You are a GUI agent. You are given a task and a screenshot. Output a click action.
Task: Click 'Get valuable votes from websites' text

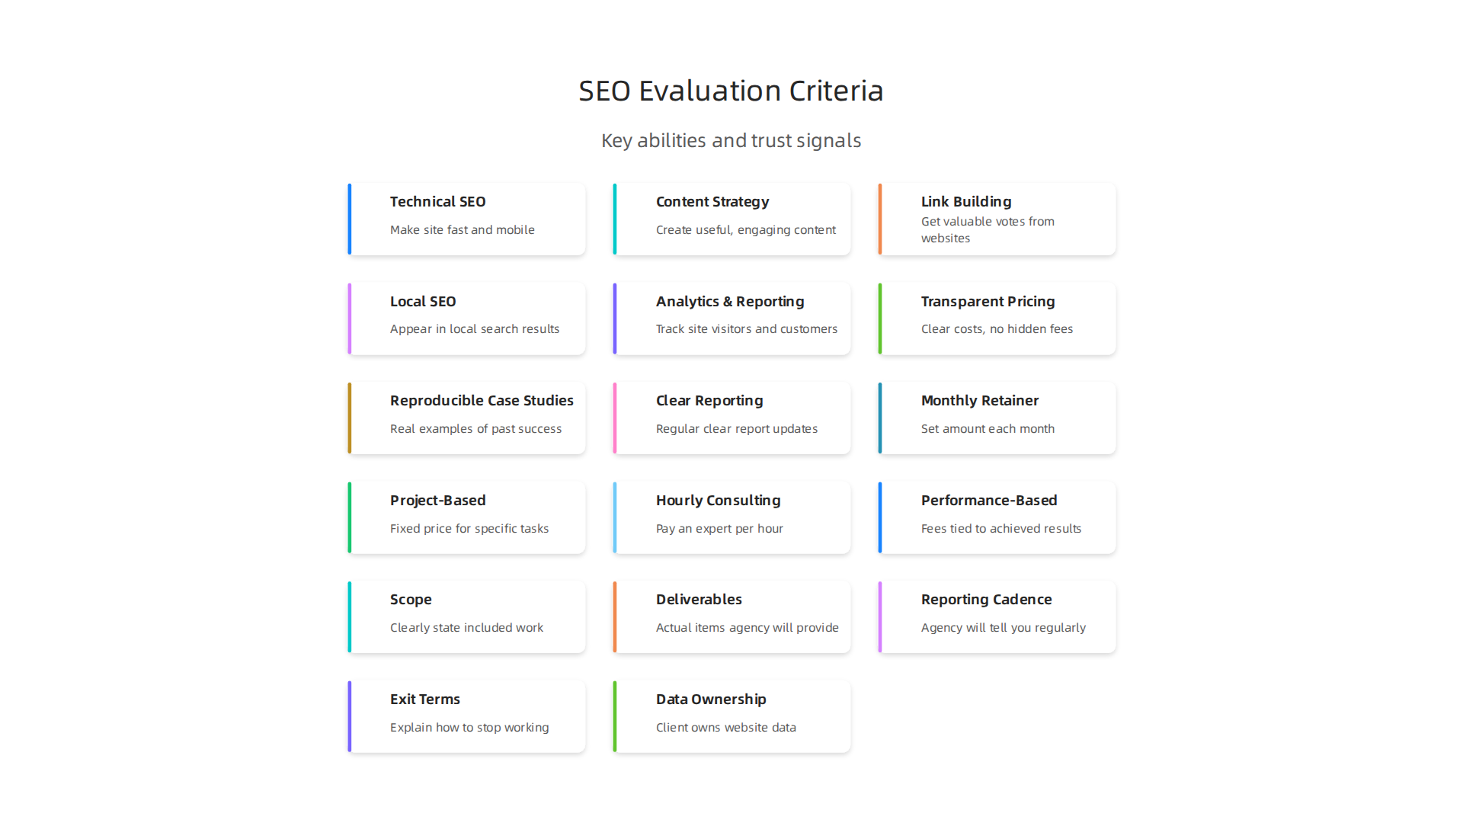coord(988,229)
